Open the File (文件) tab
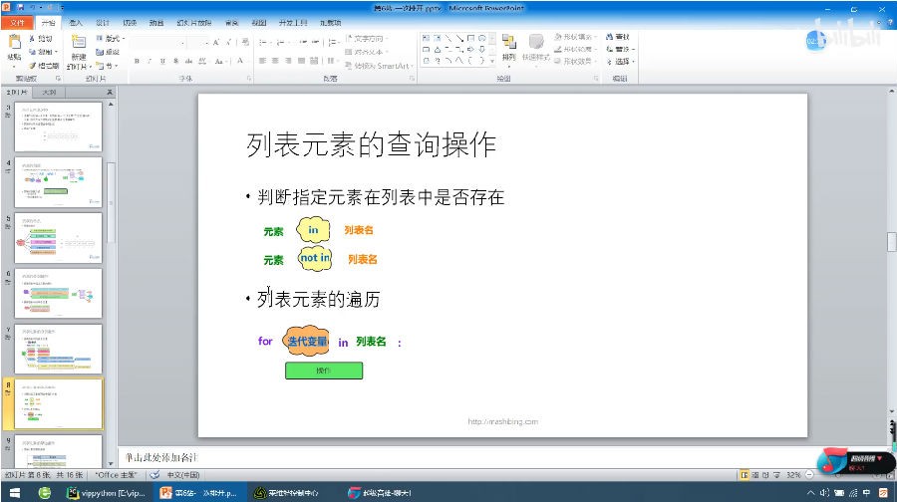 tap(17, 23)
